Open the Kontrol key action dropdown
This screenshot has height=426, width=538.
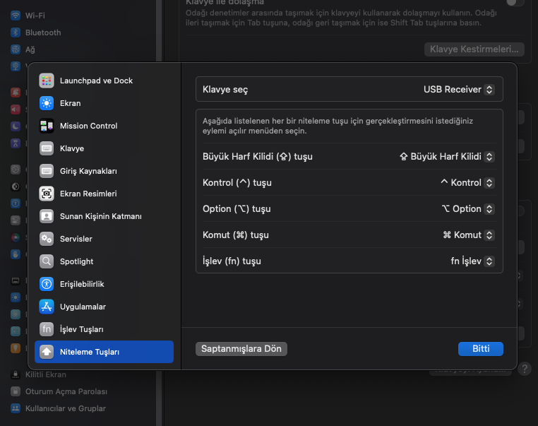466,182
